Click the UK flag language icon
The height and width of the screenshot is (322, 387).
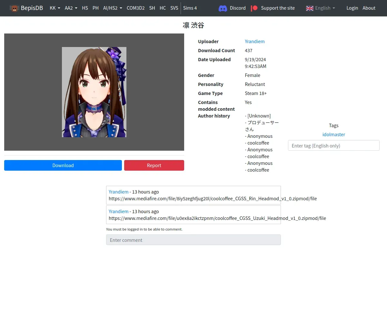tap(310, 8)
